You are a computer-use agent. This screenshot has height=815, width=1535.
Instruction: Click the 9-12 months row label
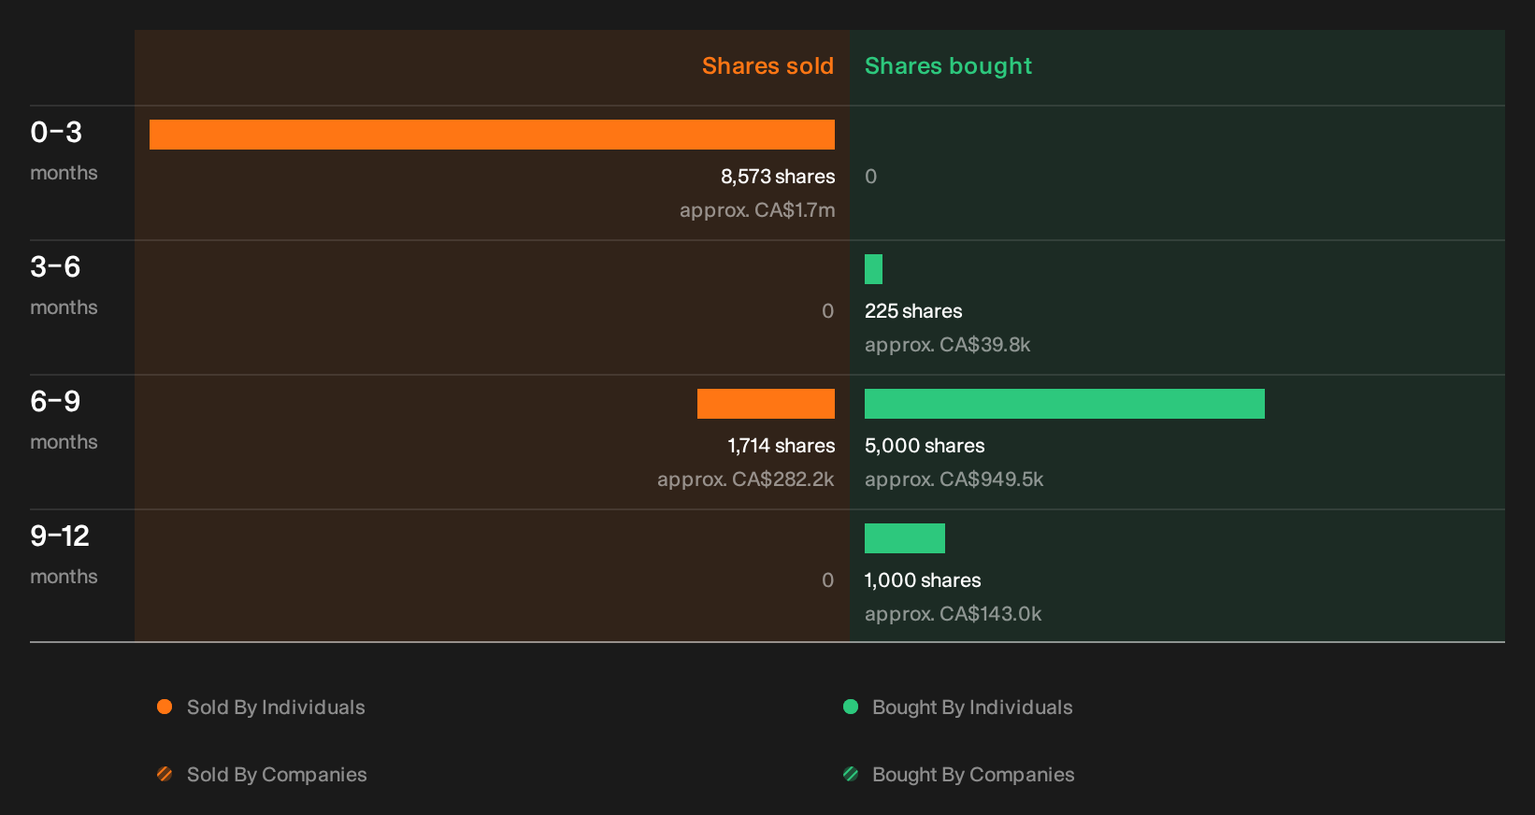[64, 554]
